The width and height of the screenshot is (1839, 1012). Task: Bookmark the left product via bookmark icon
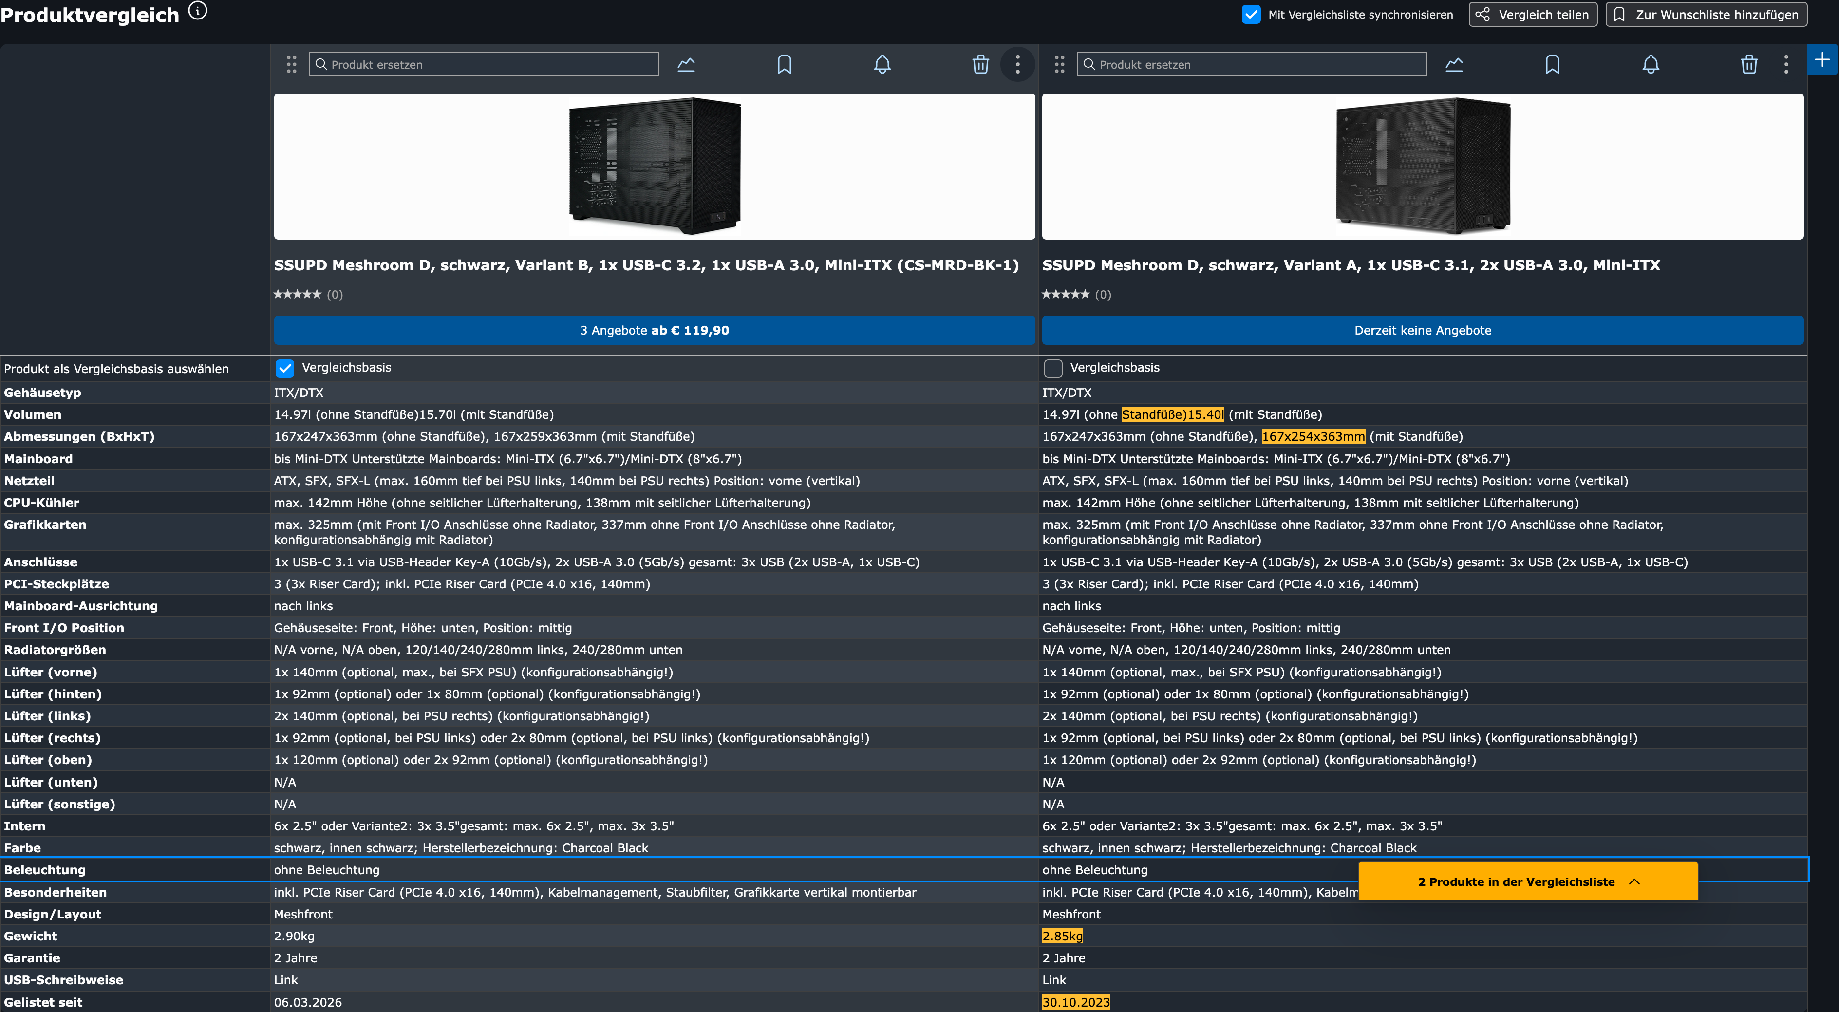(784, 64)
